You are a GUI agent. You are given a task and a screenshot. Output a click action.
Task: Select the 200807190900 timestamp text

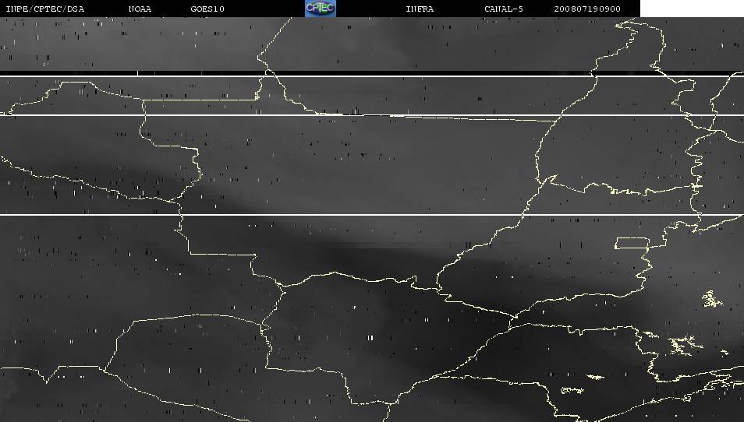point(587,9)
